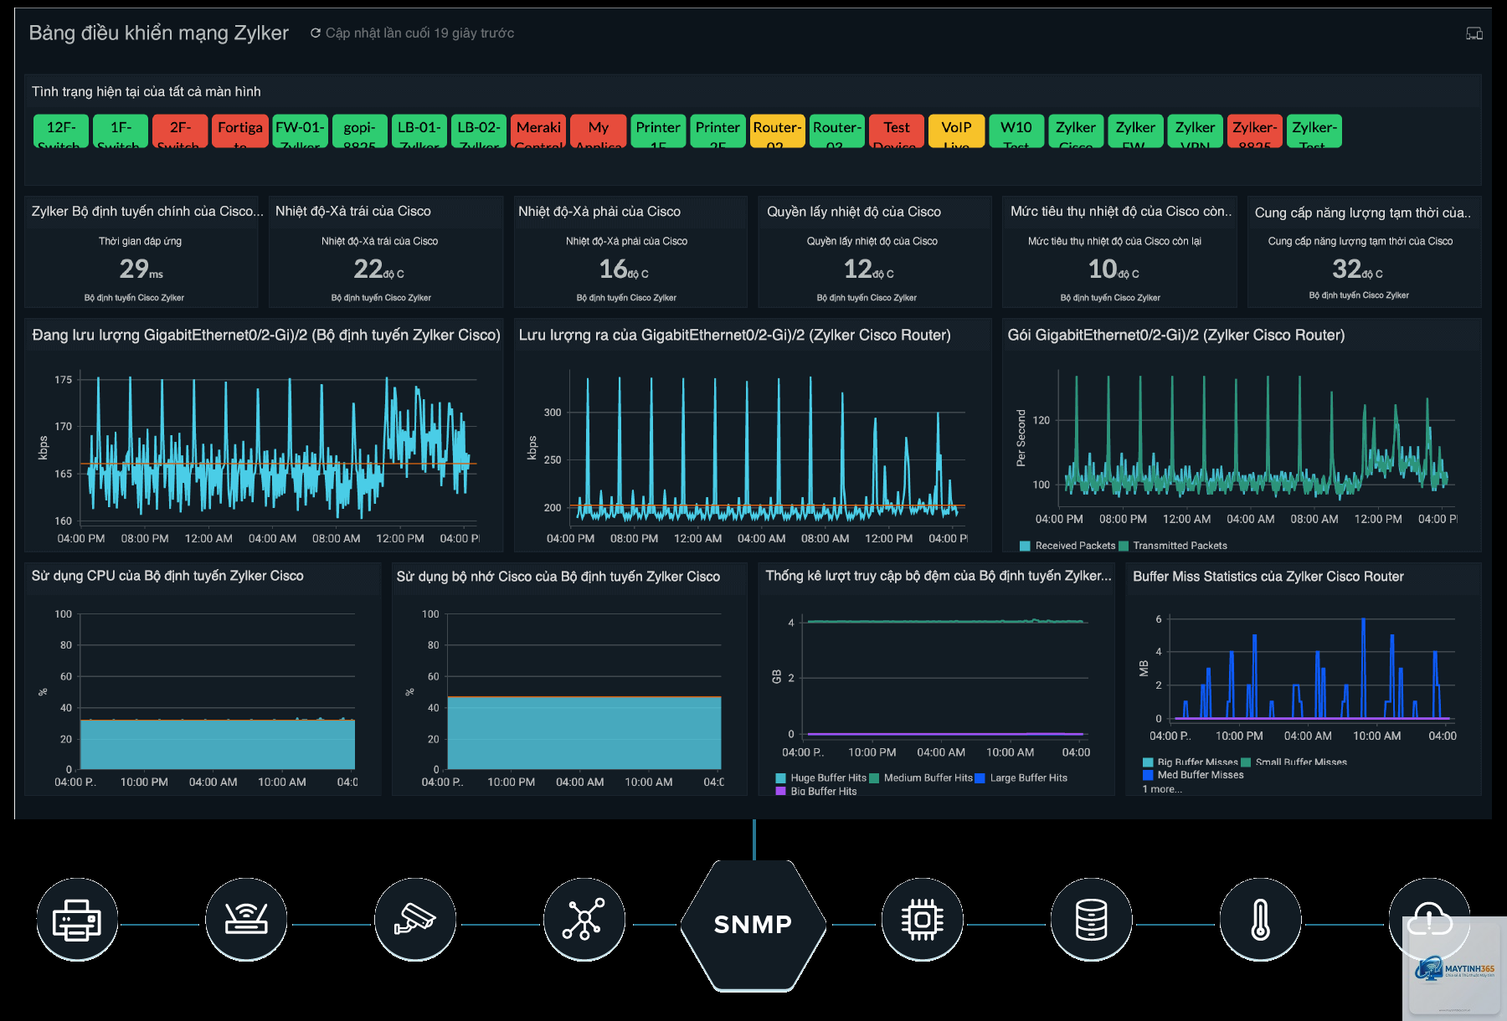Click the network nodes icon
Viewport: 1507px width, 1021px height.
tap(584, 920)
